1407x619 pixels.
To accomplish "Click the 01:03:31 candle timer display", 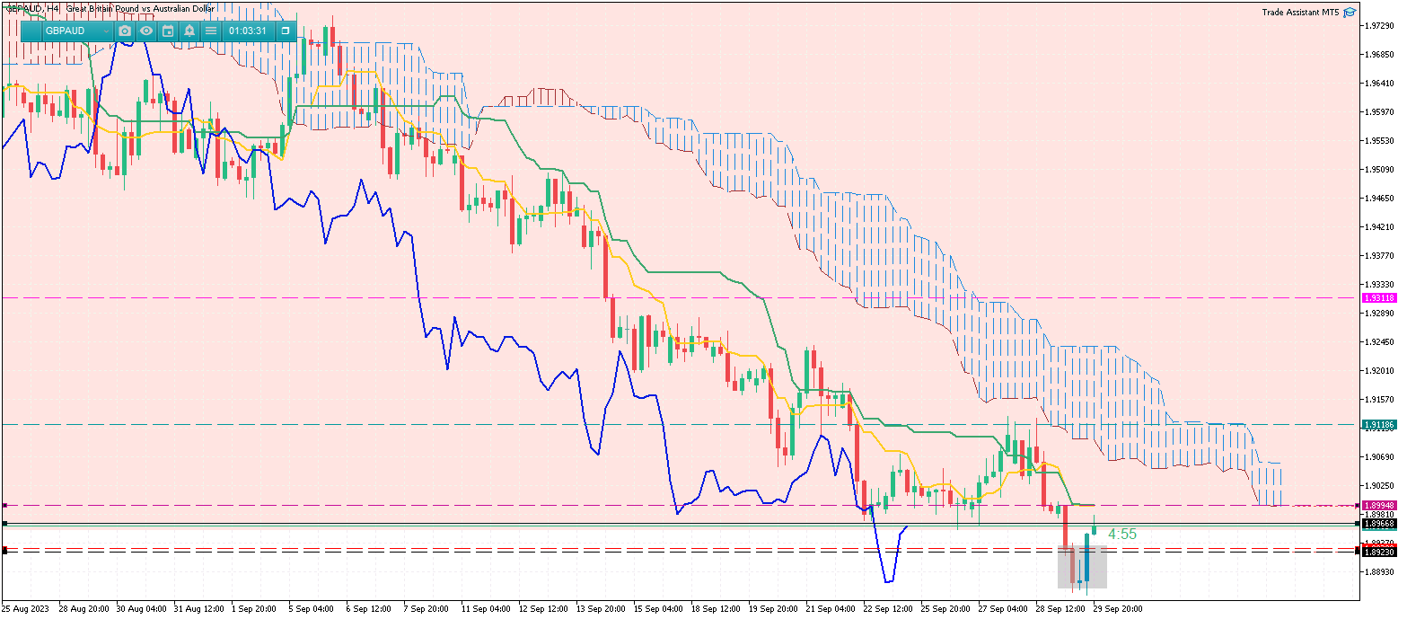I will (248, 31).
